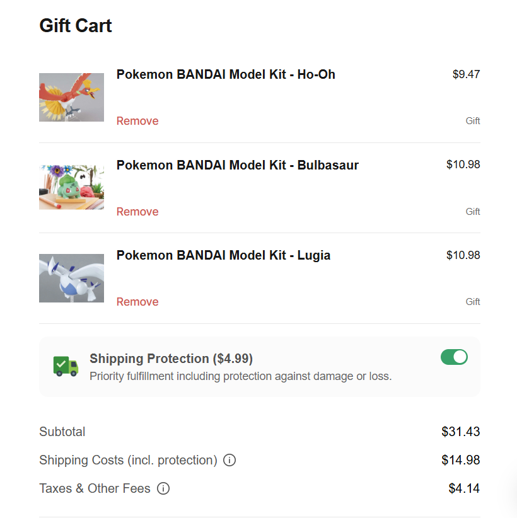Remove the Bulbasaur model kit
Image resolution: width=517 pixels, height=518 pixels.
point(137,212)
